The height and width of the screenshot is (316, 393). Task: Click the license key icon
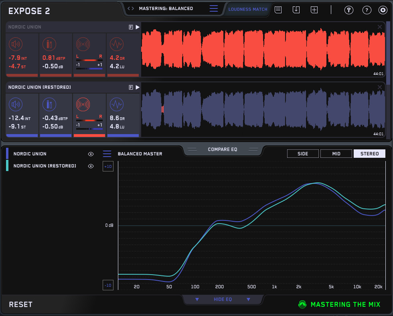[349, 10]
